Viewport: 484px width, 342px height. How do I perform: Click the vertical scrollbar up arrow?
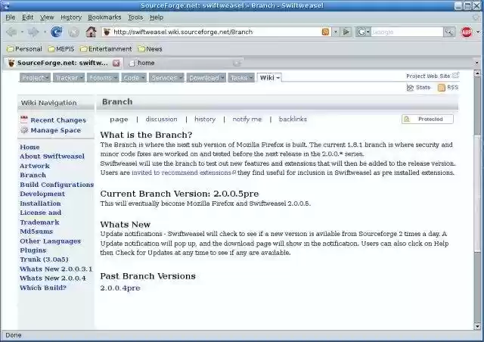477,73
